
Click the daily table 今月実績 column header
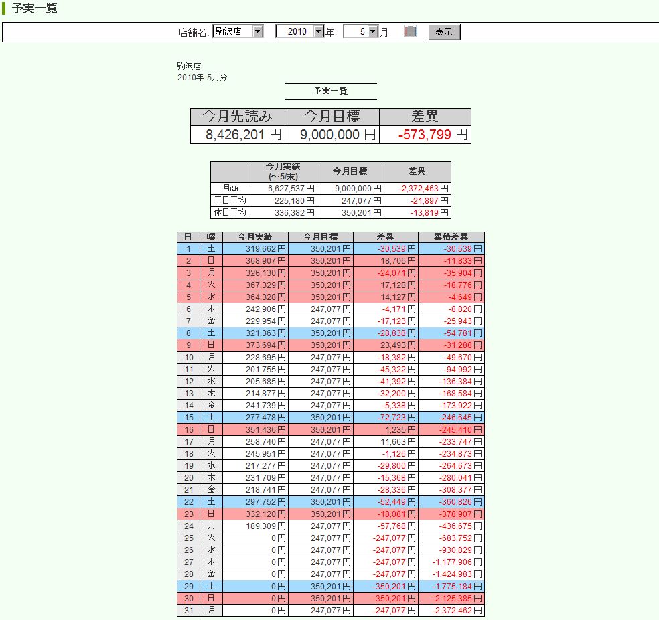(256, 237)
